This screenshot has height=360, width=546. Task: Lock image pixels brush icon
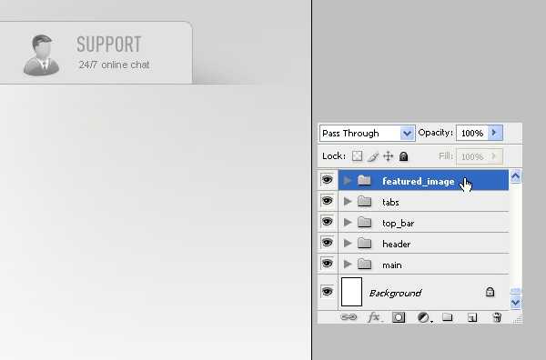click(373, 156)
